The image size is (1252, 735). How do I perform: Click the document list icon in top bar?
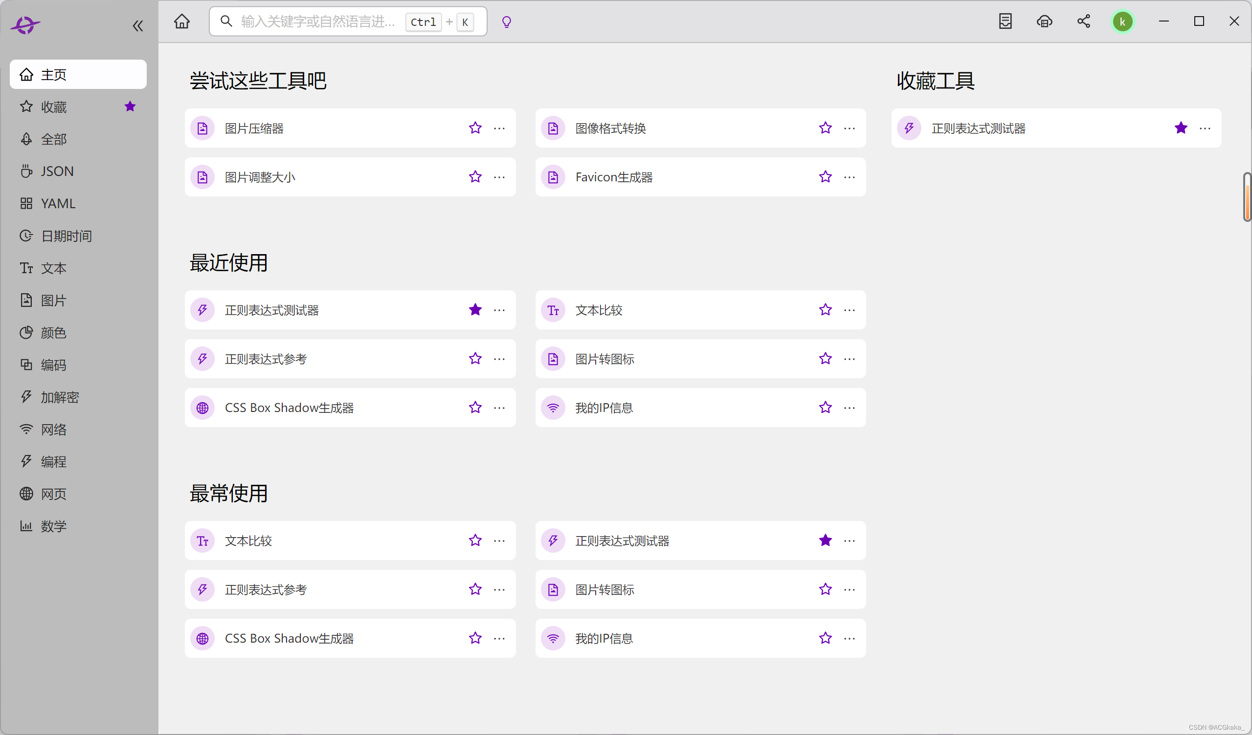(x=1005, y=22)
